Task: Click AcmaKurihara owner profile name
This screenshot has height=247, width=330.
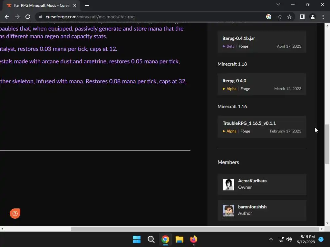Action: tap(252, 181)
